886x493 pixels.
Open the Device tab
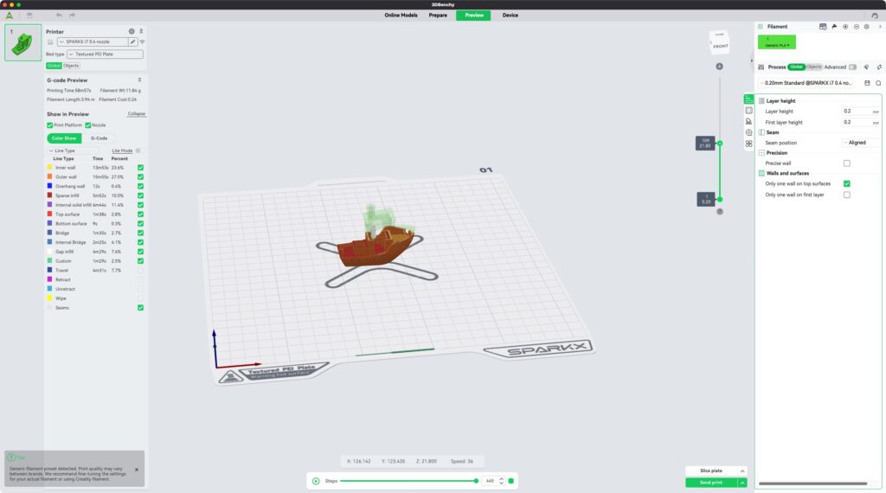[x=510, y=15]
